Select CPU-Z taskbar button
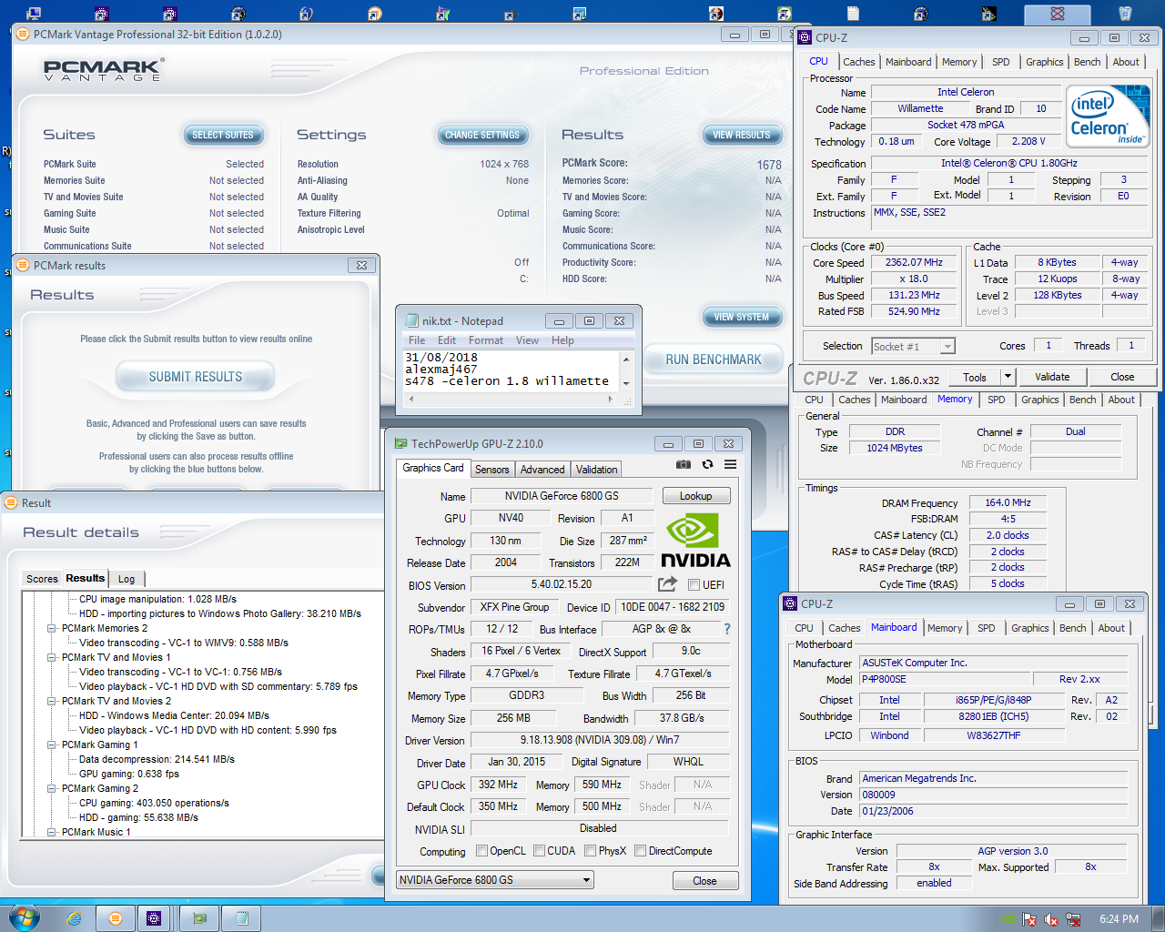1165x932 pixels. click(x=154, y=918)
